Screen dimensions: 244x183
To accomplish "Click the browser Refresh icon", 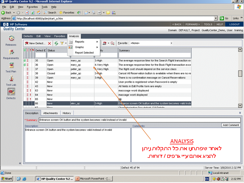I will [x=33, y=13].
